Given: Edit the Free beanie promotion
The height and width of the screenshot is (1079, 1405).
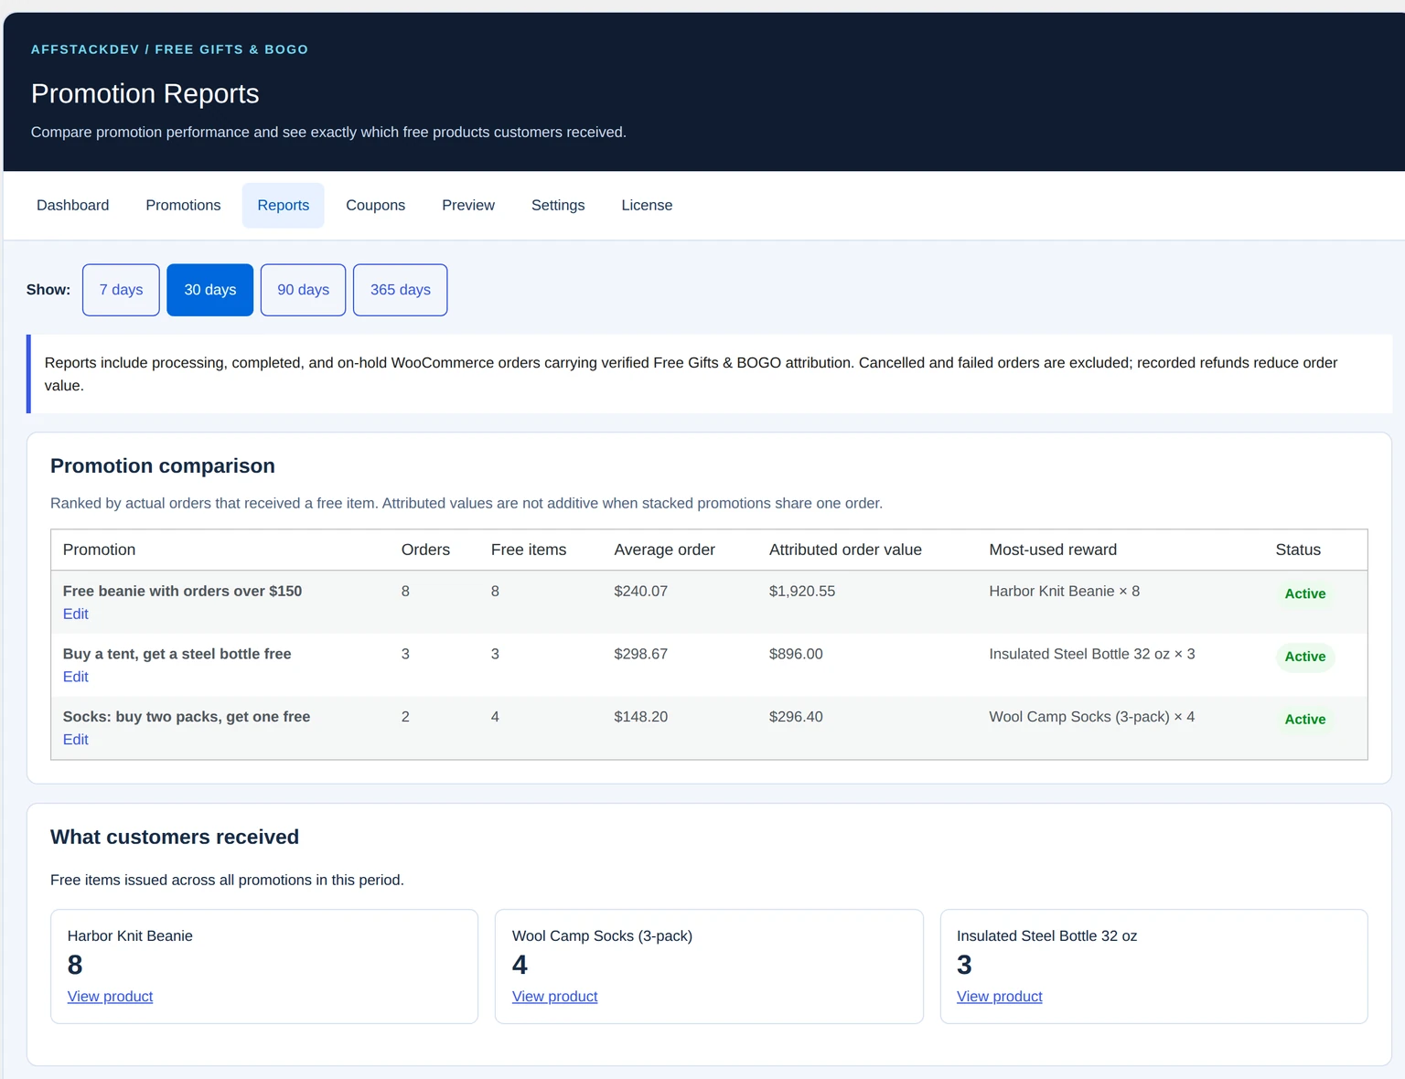Looking at the screenshot, I should pyautogui.click(x=76, y=614).
